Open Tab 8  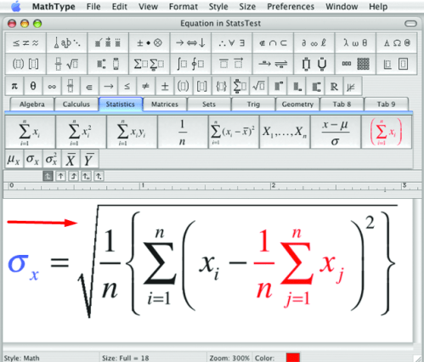(x=342, y=105)
